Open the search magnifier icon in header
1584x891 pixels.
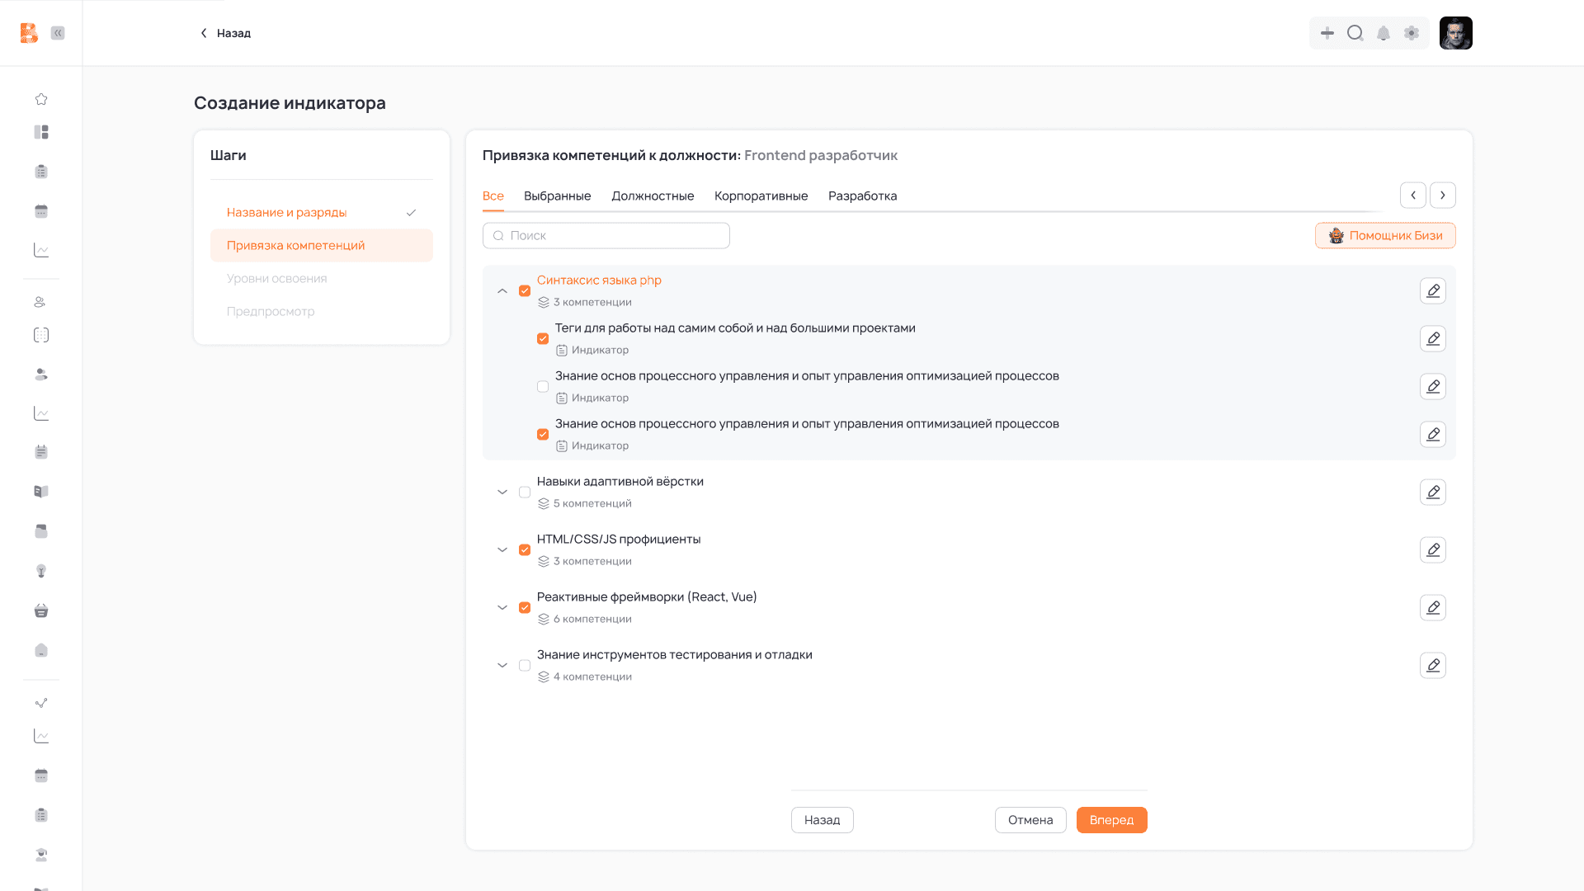tap(1355, 33)
